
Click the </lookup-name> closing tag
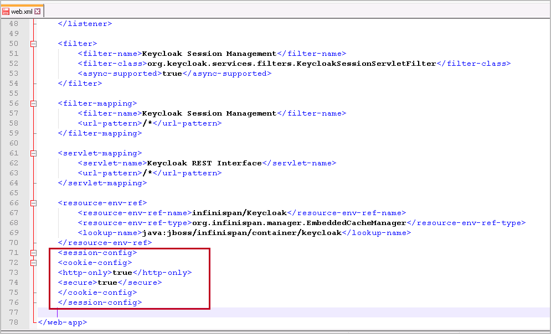pyautogui.click(x=377, y=233)
